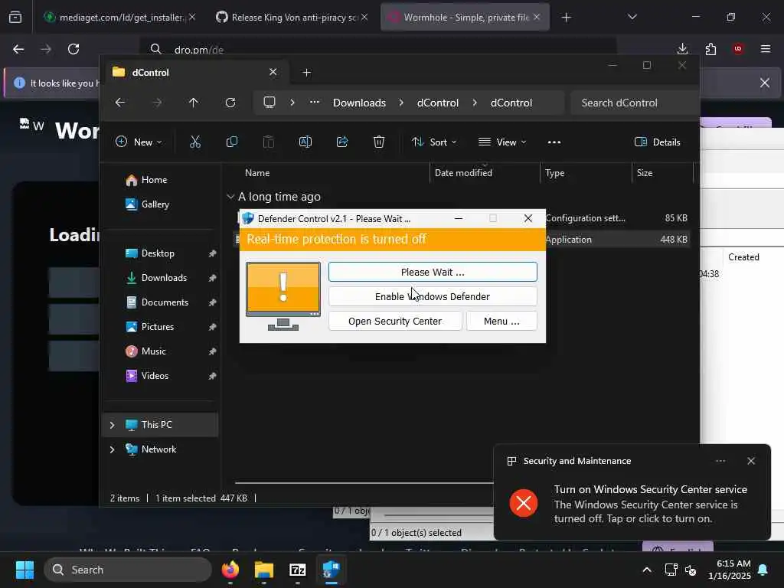Open Firefox downloads panel
784x588 pixels.
pos(682,49)
